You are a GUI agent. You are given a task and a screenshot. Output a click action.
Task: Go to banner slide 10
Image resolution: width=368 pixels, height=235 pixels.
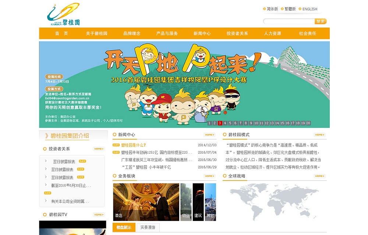[256, 123]
